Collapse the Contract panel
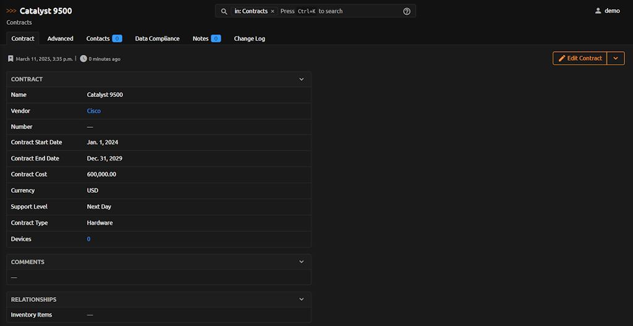Viewport: 633px width, 326px height. coord(302,79)
